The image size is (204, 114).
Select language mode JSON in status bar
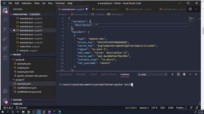171,108
